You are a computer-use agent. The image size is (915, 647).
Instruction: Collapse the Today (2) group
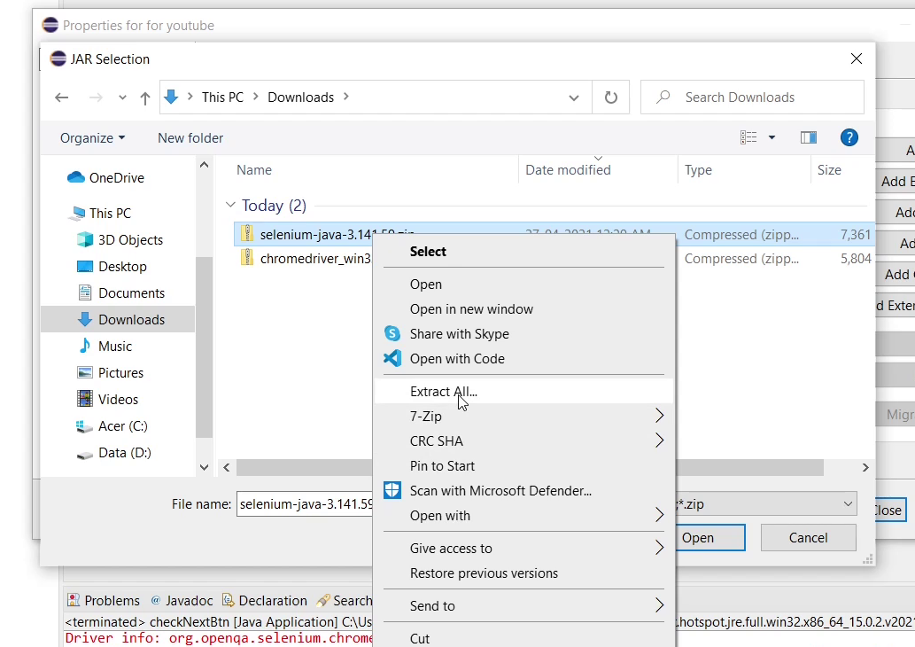230,205
